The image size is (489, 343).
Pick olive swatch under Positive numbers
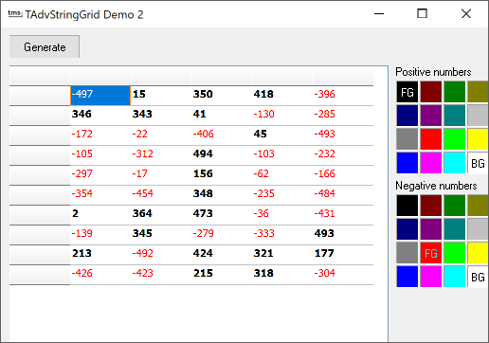pyautogui.click(x=478, y=92)
